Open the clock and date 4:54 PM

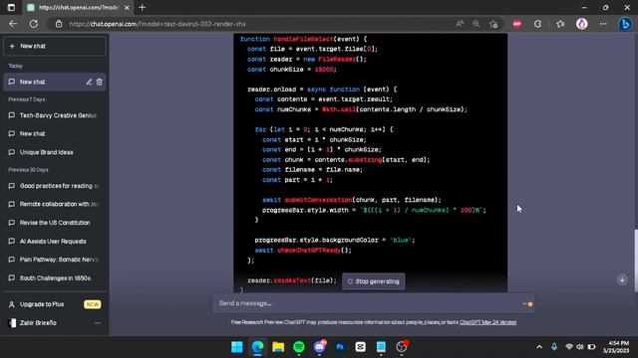click(x=616, y=347)
